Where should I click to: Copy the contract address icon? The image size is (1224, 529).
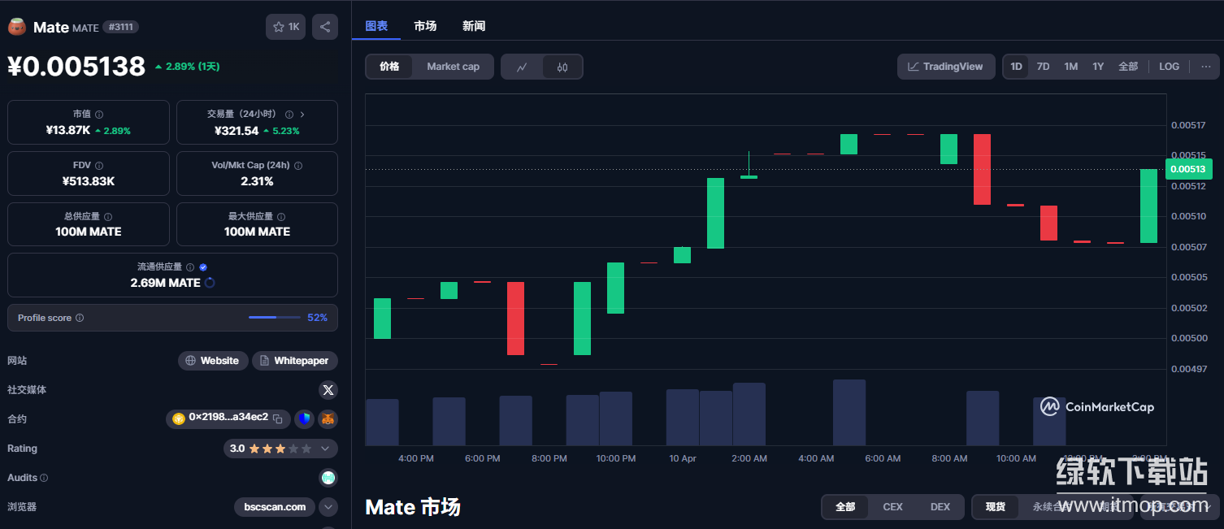pos(278,419)
